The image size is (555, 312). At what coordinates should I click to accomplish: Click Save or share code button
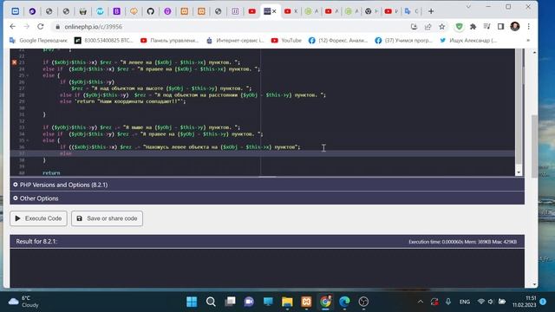(107, 218)
